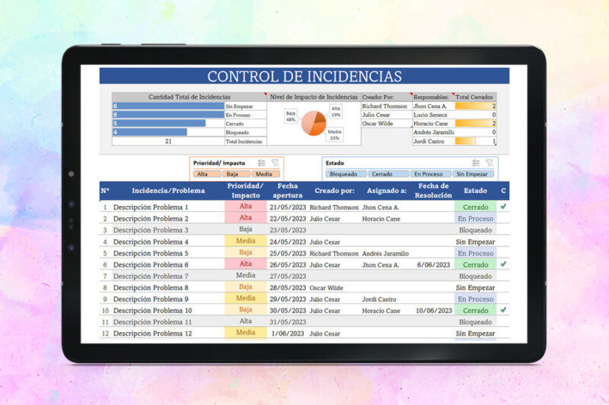This screenshot has width=609, height=405.
Task: Click the CONTROL DE INCIDENCIAS title banner
Action: pyautogui.click(x=304, y=76)
